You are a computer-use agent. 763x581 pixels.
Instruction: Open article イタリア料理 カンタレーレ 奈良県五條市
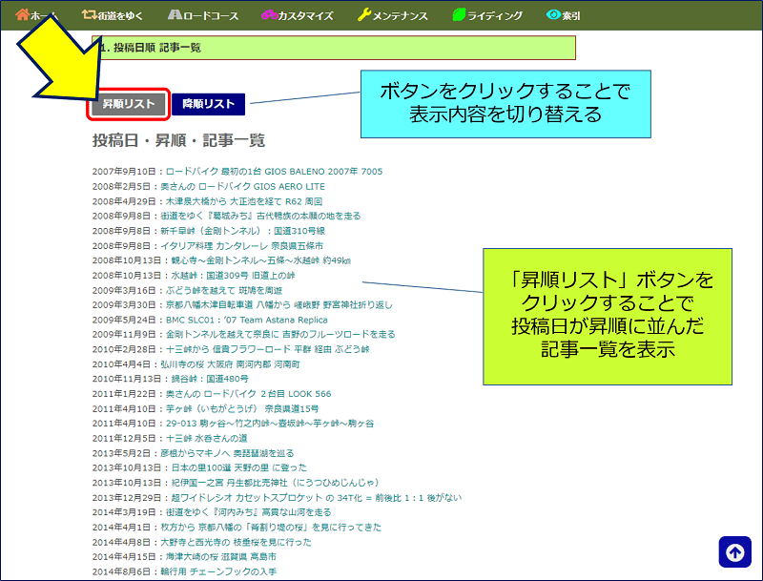point(241,246)
